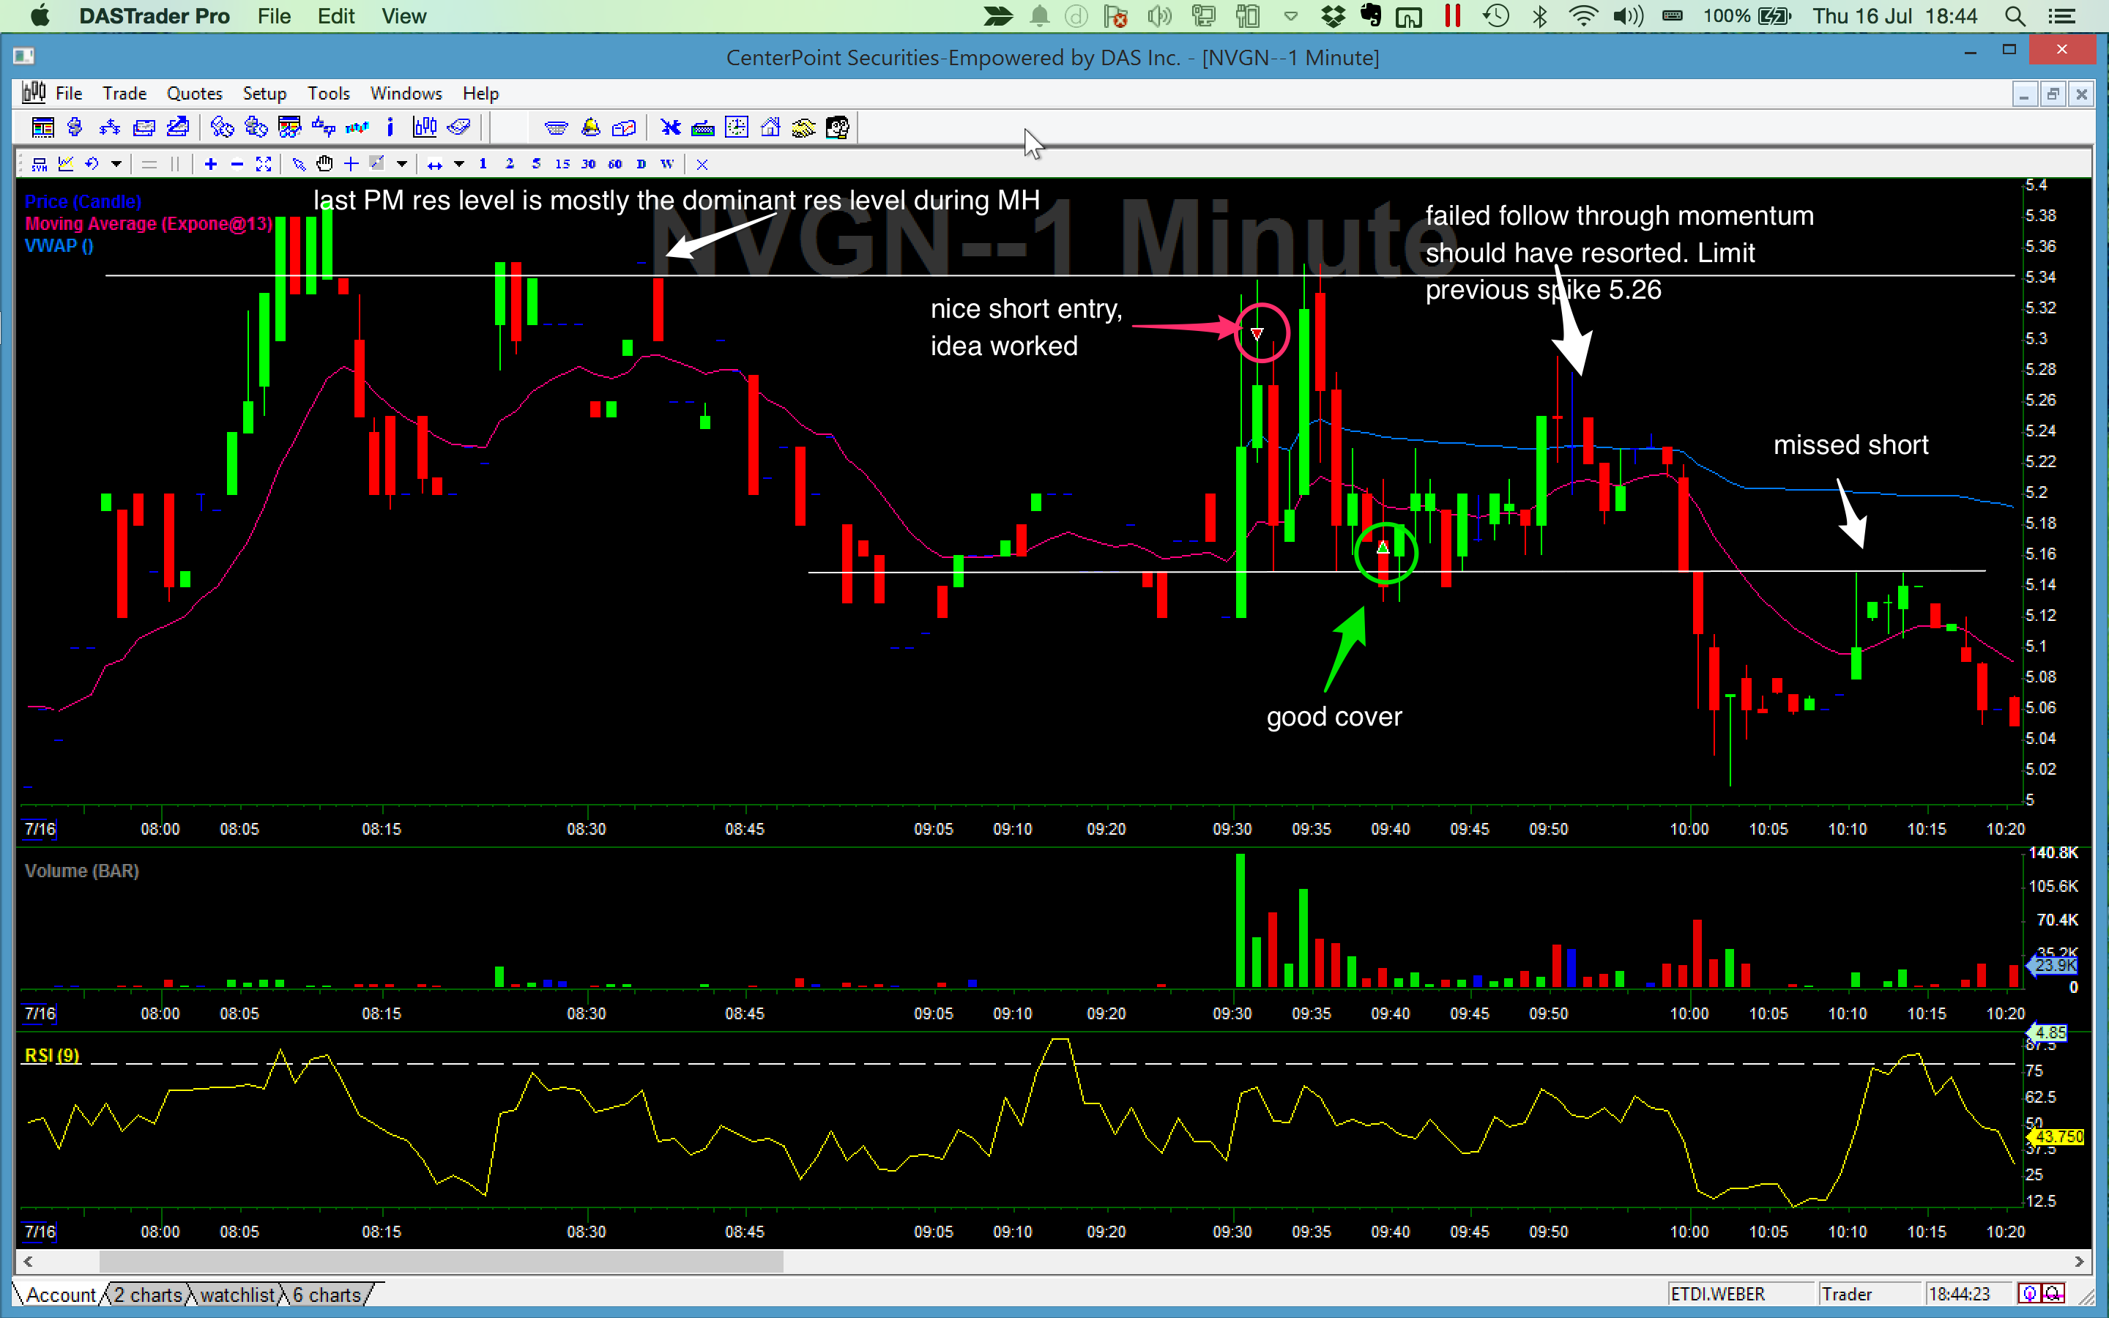This screenshot has width=2109, height=1318.
Task: Click the fit-to-screen expand arrows icon
Action: (x=263, y=164)
